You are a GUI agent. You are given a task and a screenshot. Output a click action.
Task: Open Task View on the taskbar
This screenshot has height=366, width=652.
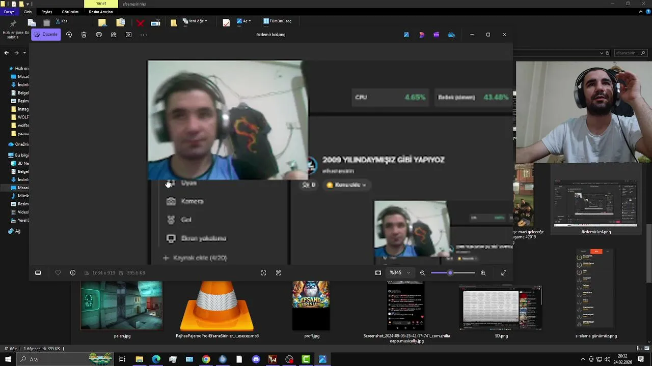122,359
